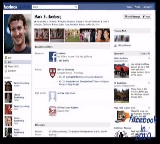Click the Poke button
Screen dimensions: 160x144
point(146,17)
